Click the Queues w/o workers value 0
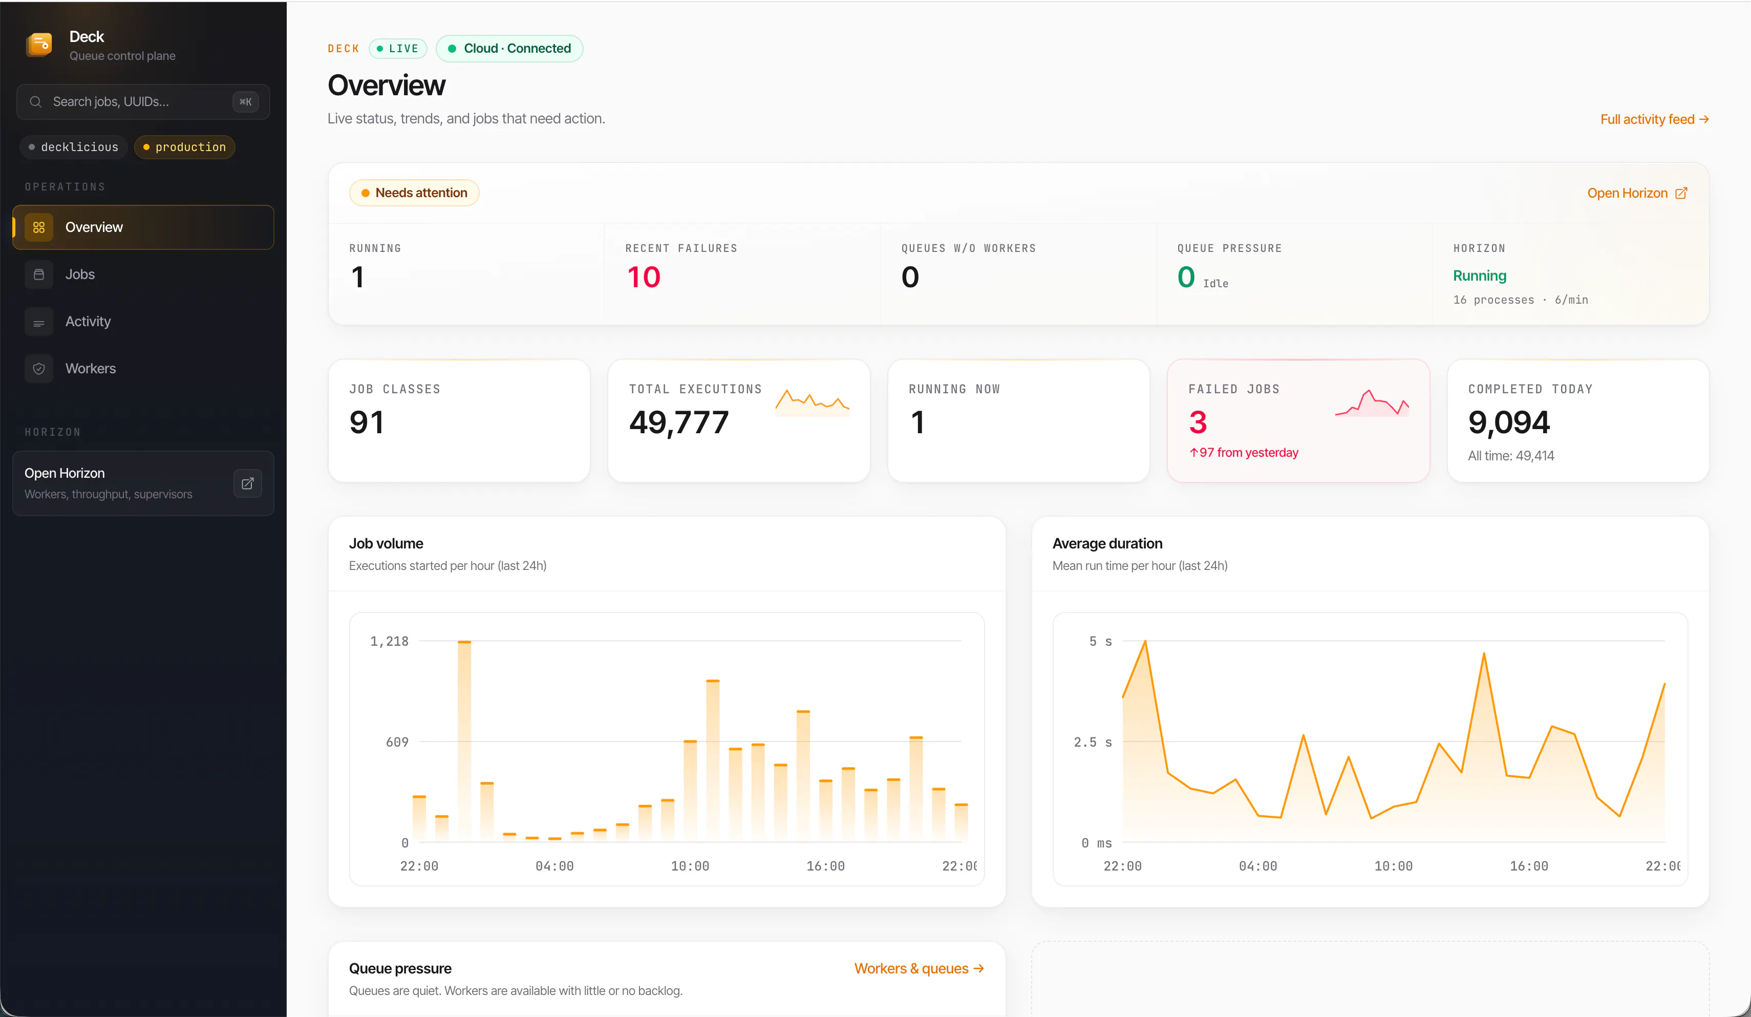The width and height of the screenshot is (1751, 1017). point(910,278)
